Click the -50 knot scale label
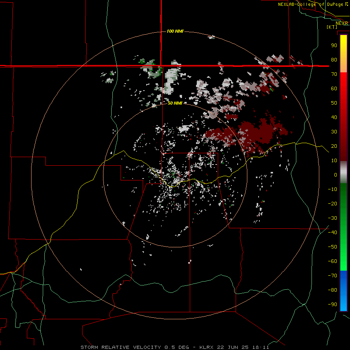 (x=332, y=247)
